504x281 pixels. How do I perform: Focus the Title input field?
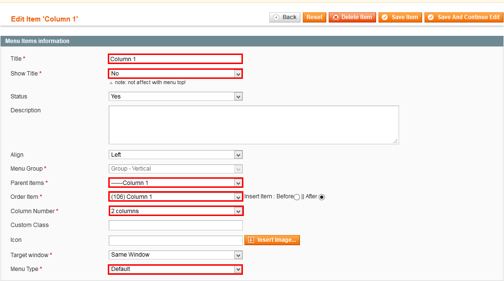coord(175,59)
